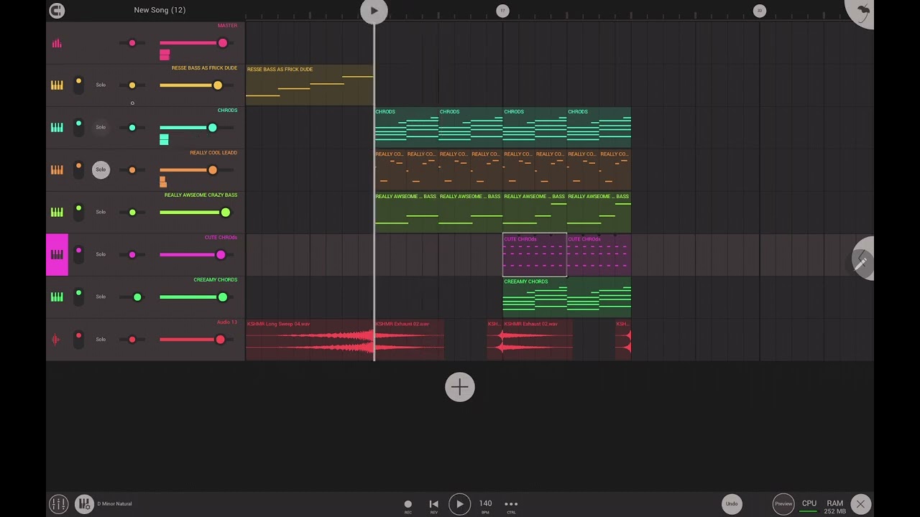This screenshot has height=517, width=920.
Task: Solo the CHRODS track
Action: pos(101,127)
